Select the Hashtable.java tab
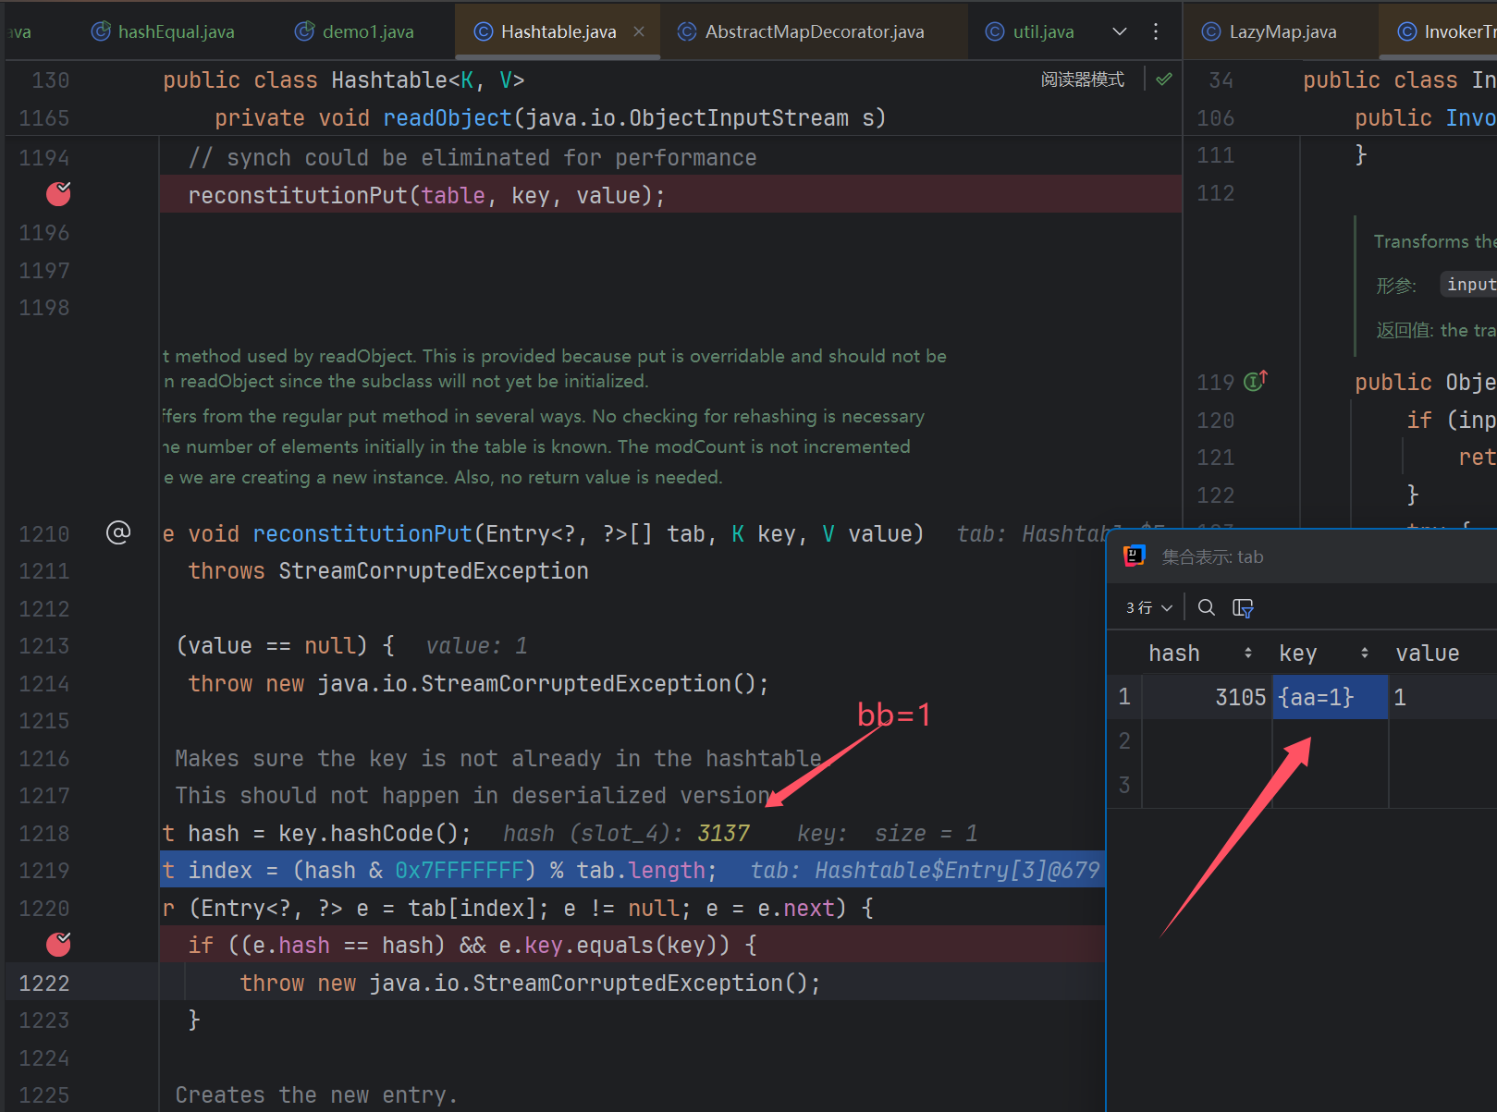This screenshot has width=1497, height=1112. pyautogui.click(x=558, y=31)
